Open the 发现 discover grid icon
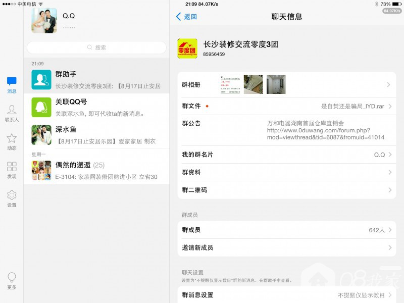The height and width of the screenshot is (303, 404). click(12, 167)
